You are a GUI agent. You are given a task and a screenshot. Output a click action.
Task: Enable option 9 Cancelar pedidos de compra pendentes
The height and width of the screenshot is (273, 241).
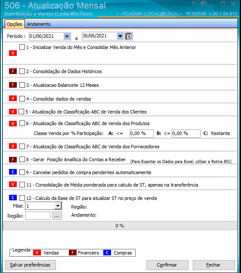point(22,172)
